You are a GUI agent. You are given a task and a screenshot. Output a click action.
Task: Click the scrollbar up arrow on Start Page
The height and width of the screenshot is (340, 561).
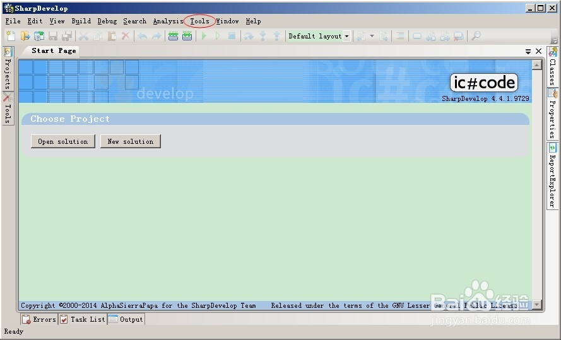click(536, 65)
